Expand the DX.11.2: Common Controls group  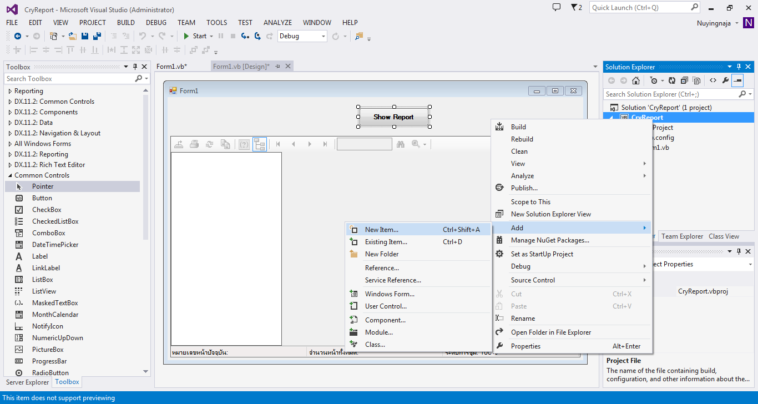tap(10, 102)
